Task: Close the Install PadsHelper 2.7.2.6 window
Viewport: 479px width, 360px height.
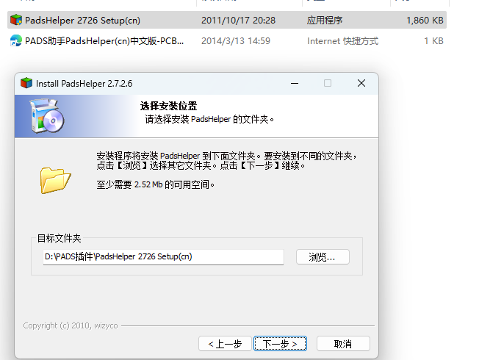Action: tap(361, 83)
